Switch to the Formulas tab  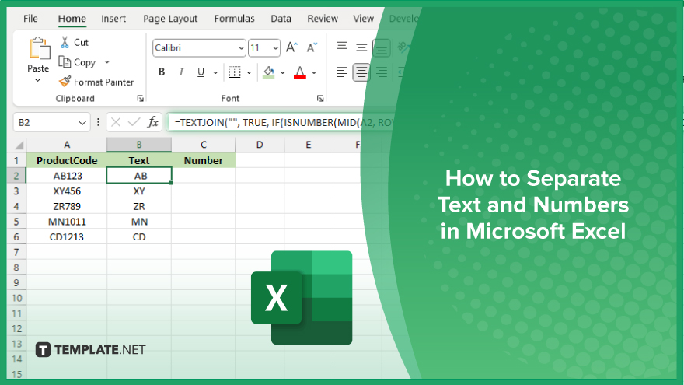pyautogui.click(x=234, y=19)
